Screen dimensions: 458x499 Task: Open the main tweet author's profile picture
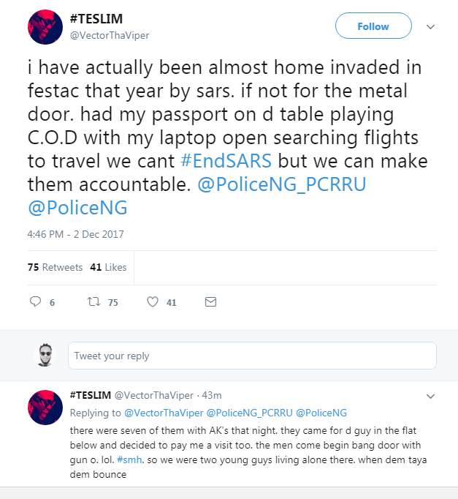click(x=45, y=27)
